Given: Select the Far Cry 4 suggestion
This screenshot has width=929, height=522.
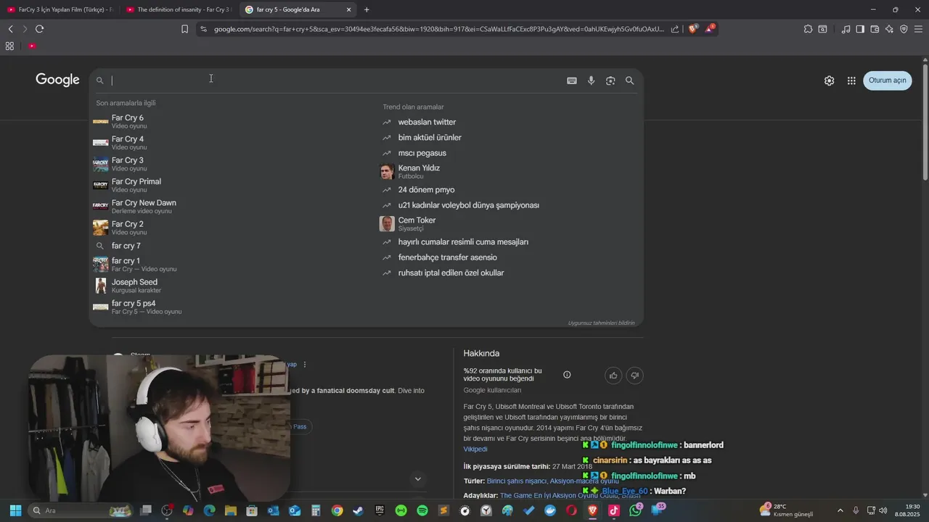Looking at the screenshot, I should (234, 142).
